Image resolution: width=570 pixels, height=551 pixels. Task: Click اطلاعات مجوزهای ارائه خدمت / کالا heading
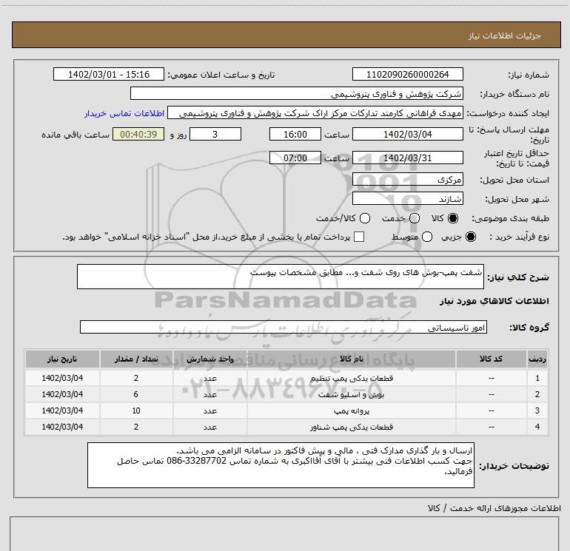click(x=494, y=508)
